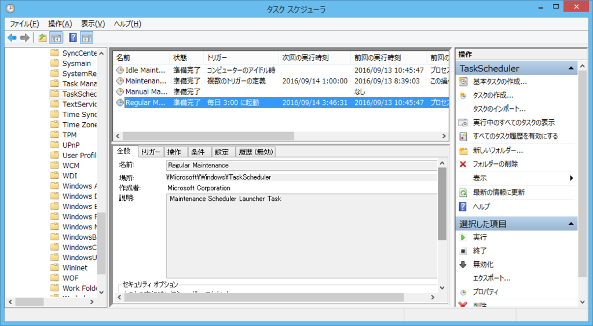
Task: Click the actions pane scroll-down arrow
Action: [583, 302]
